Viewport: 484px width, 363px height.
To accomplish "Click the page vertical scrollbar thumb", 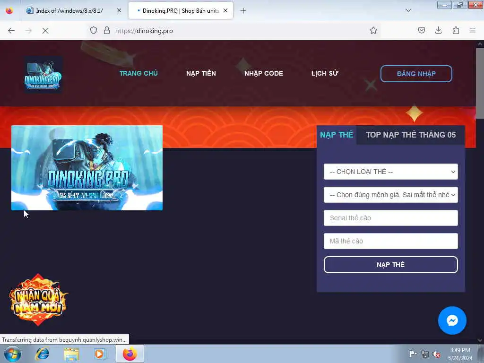I will tap(480, 83).
